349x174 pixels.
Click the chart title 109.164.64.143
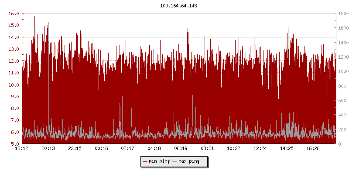tap(179, 6)
